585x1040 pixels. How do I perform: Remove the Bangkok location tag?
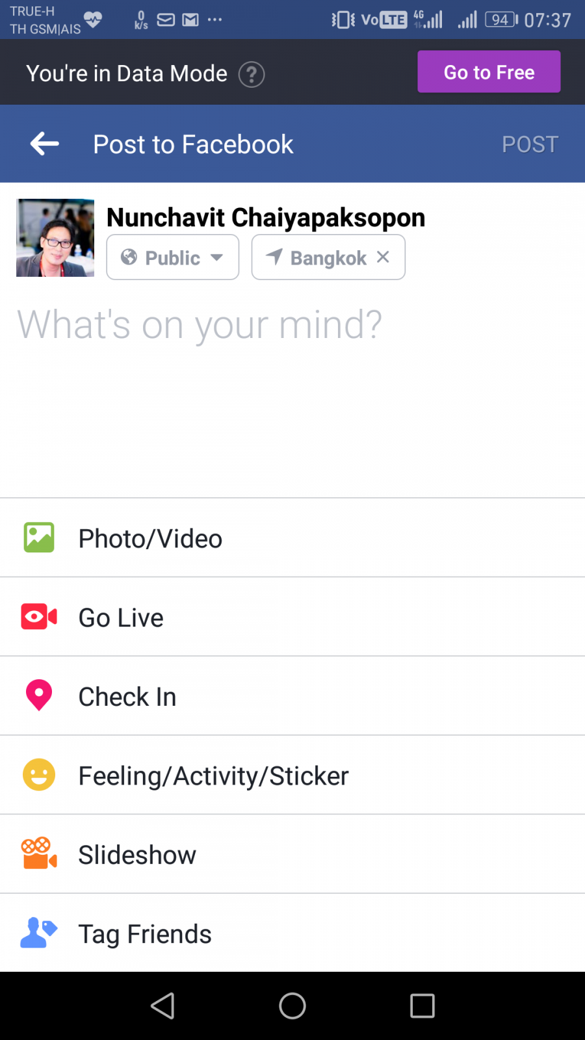383,257
